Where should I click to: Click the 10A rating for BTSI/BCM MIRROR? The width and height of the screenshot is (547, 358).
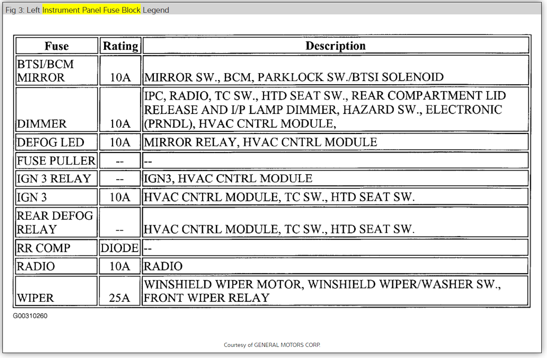coord(121,77)
